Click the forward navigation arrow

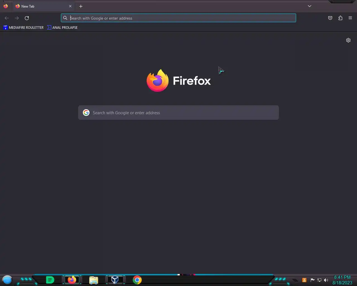pos(17,18)
